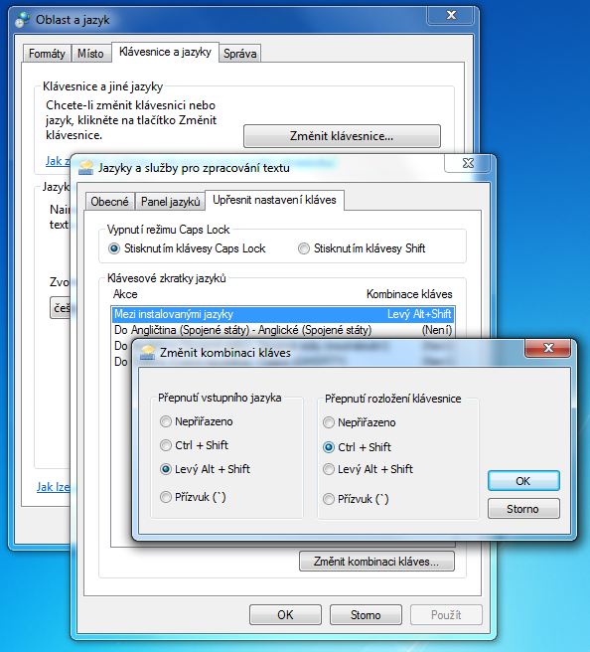Close the Jazyky a služby window
Screen dimensions: 590x652
pyautogui.click(x=468, y=163)
